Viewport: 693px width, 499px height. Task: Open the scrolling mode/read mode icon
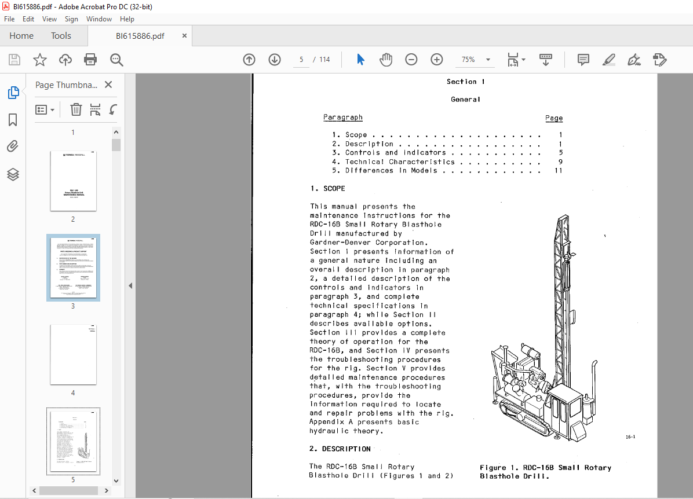click(x=546, y=60)
